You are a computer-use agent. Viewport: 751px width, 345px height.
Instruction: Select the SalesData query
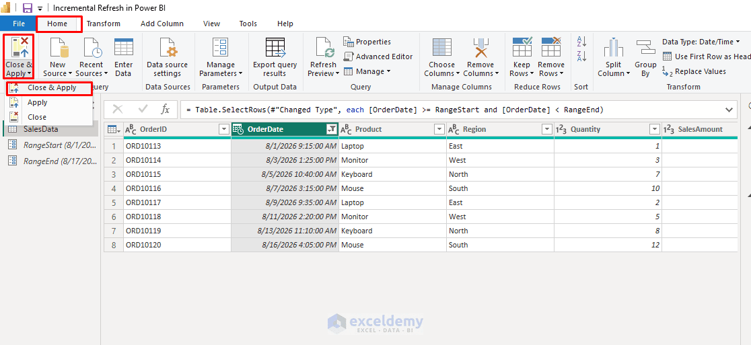pyautogui.click(x=50, y=129)
